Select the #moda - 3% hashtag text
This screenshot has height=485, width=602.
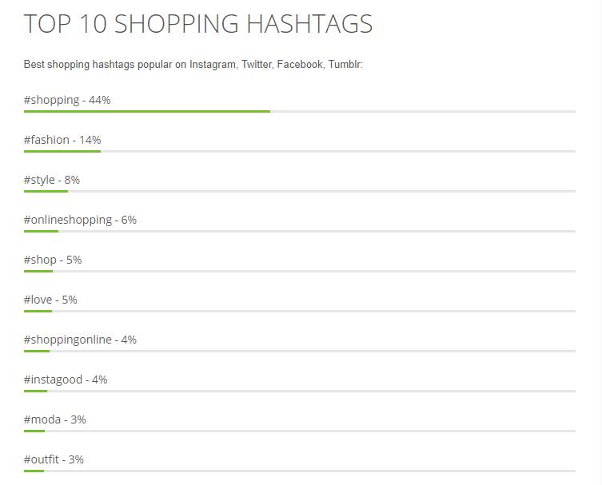[55, 419]
